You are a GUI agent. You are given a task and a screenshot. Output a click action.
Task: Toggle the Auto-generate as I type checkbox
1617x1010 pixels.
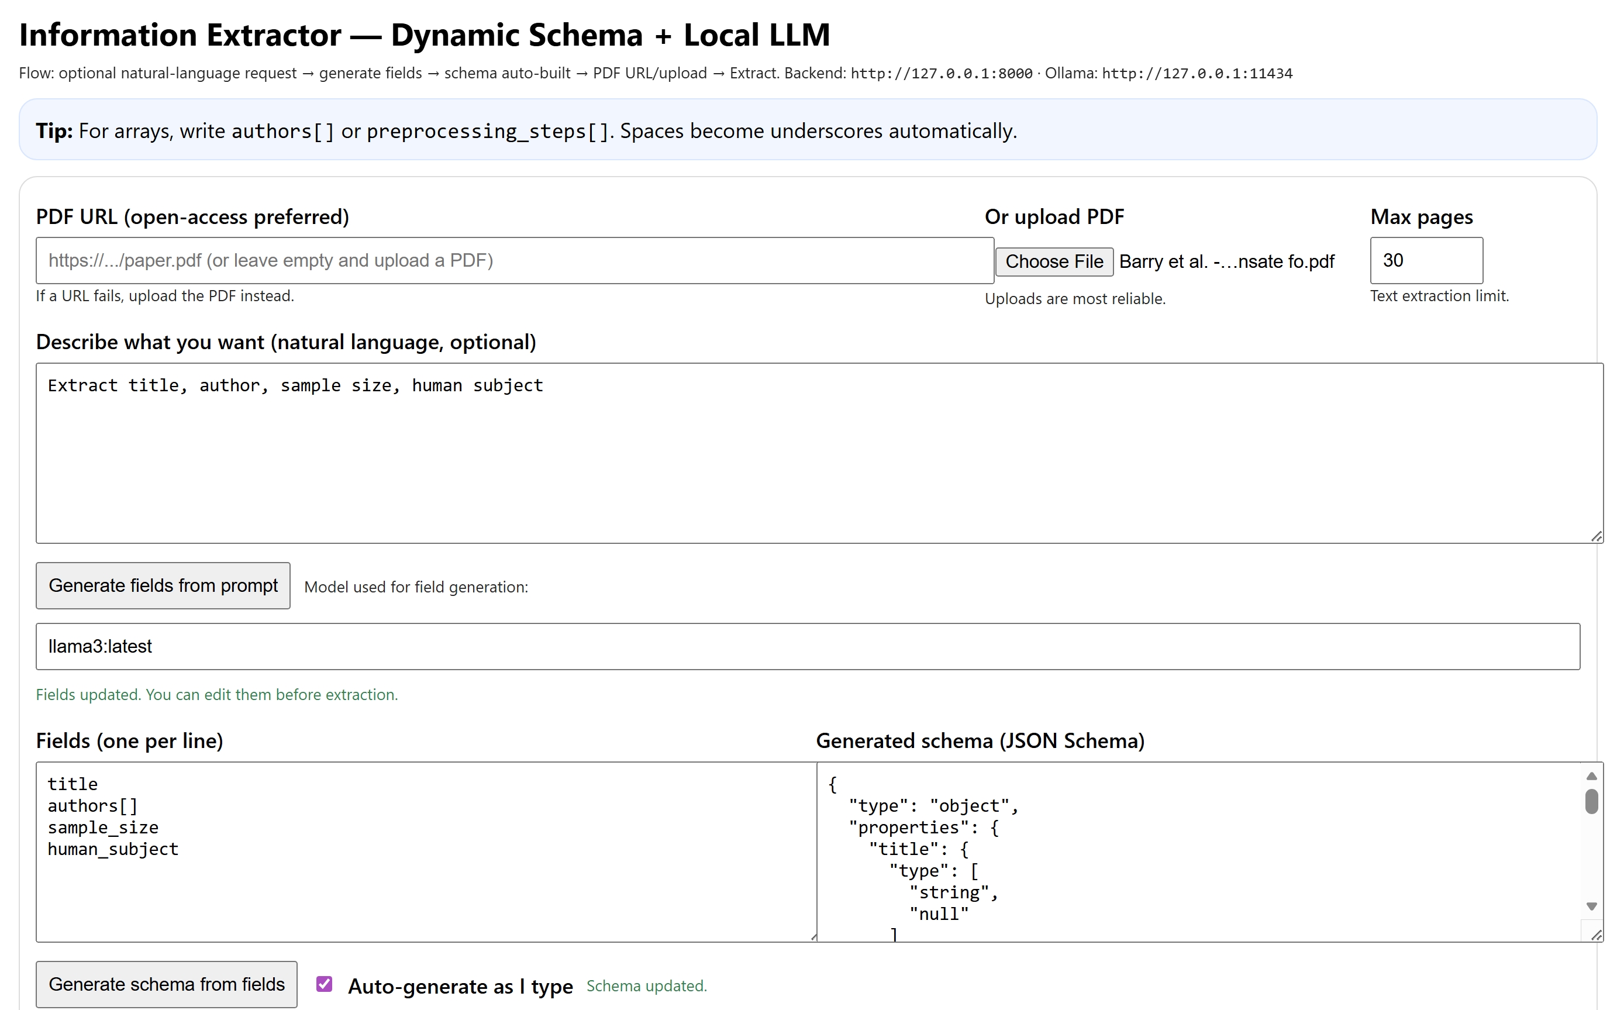tap(325, 985)
